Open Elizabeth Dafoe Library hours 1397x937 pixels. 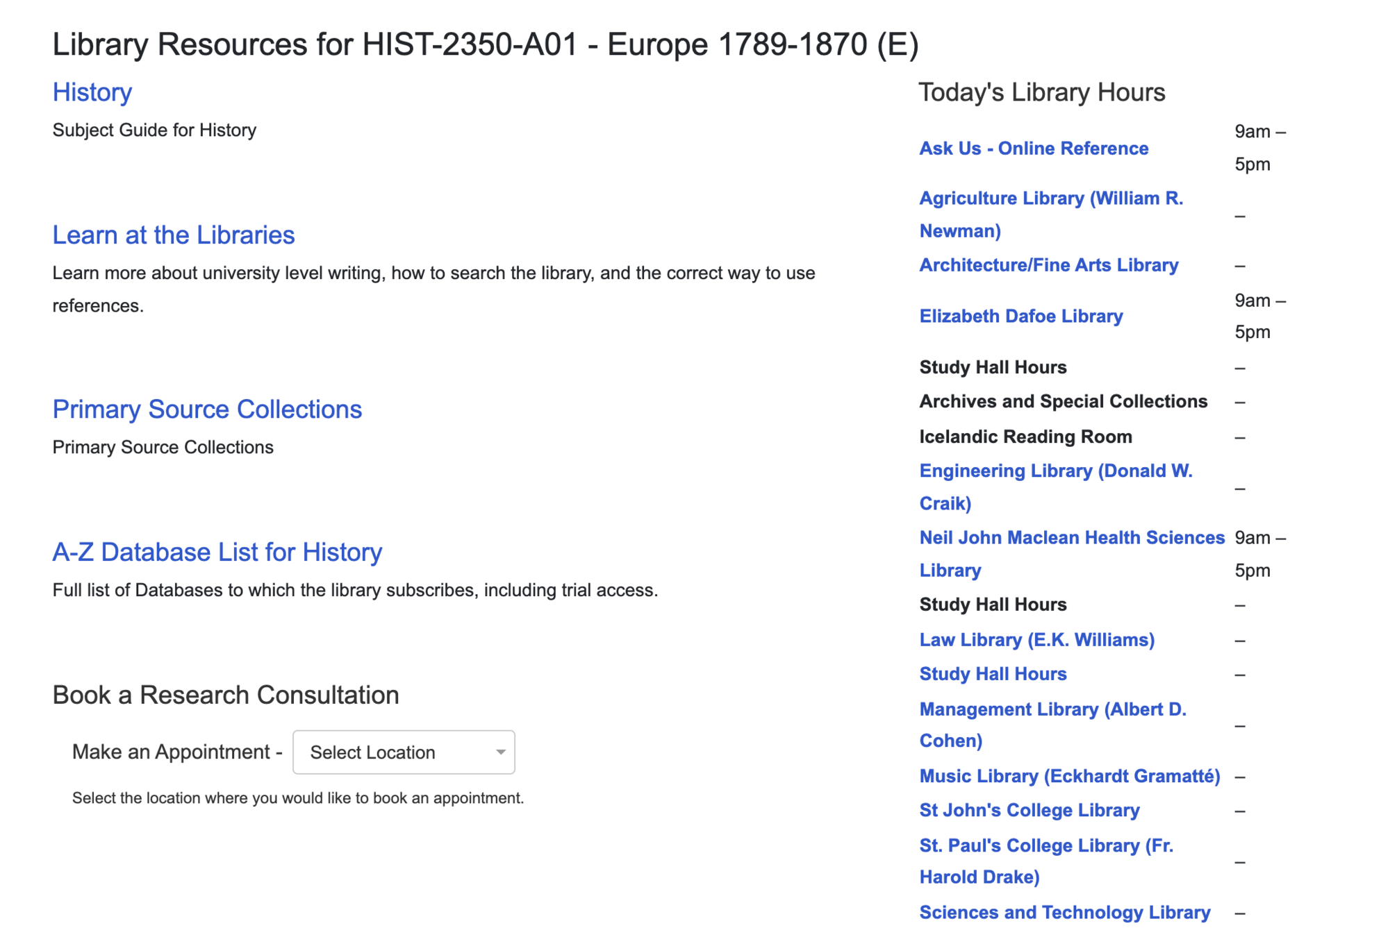point(1020,316)
